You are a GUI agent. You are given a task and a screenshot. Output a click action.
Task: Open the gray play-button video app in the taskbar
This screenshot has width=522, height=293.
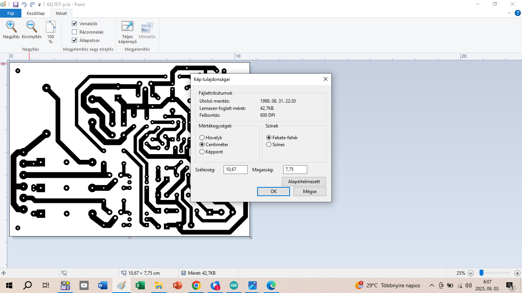click(84, 285)
